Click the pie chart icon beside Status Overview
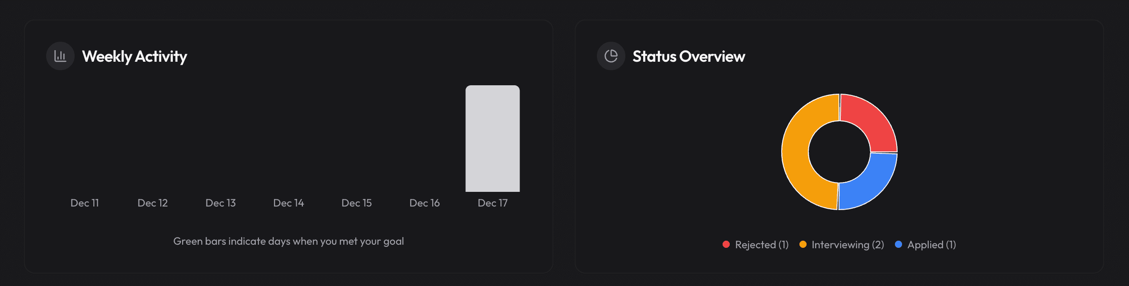This screenshot has height=286, width=1129. 611,56
